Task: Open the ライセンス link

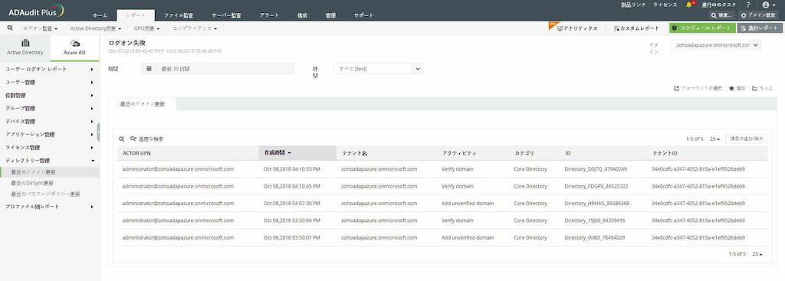Action: (665, 5)
